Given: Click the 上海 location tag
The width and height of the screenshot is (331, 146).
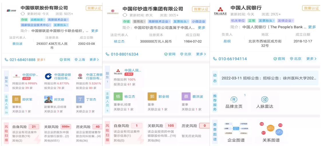Looking at the screenshot, I should pyautogui.click(x=80, y=60).
